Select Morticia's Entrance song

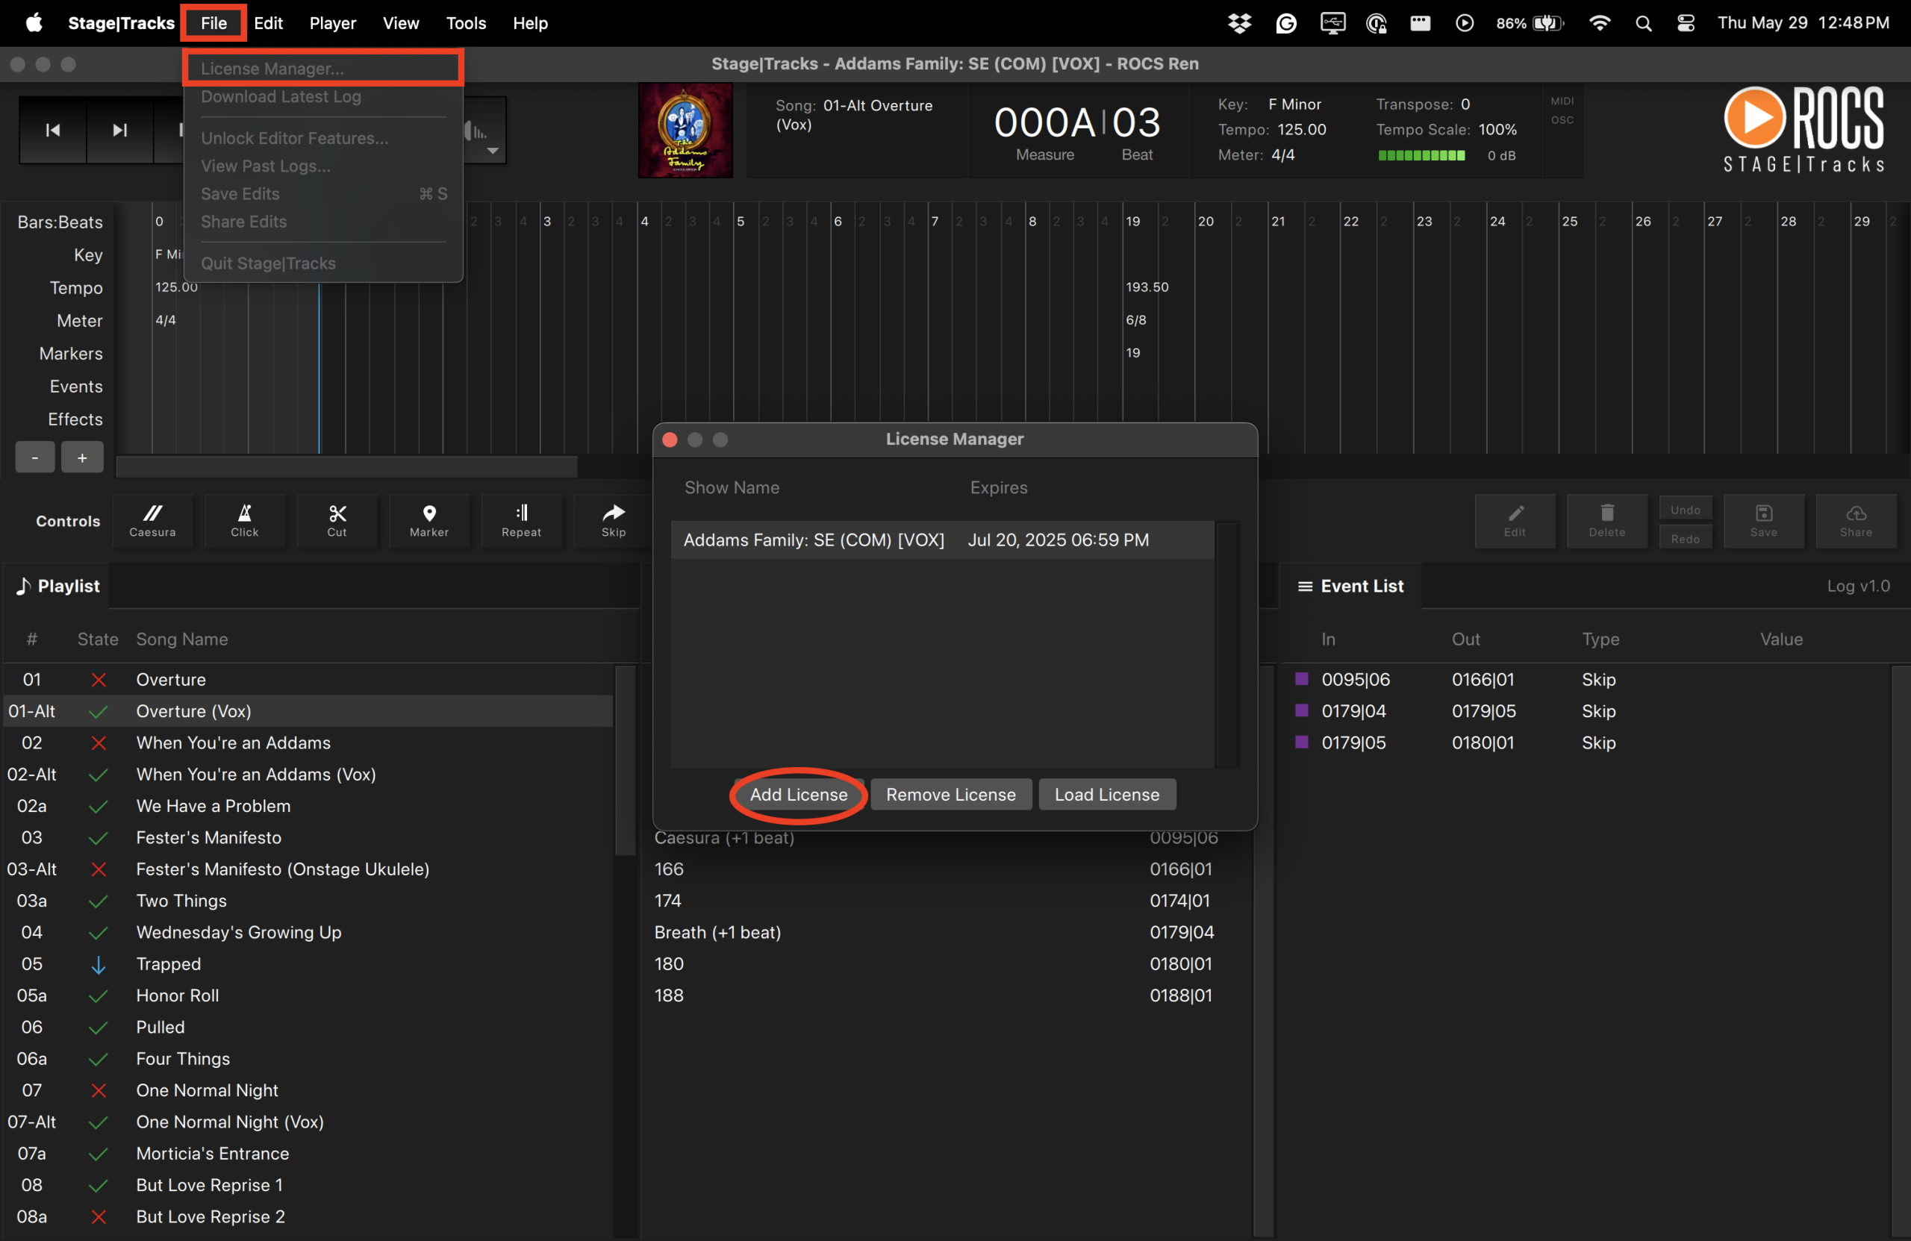click(308, 1154)
